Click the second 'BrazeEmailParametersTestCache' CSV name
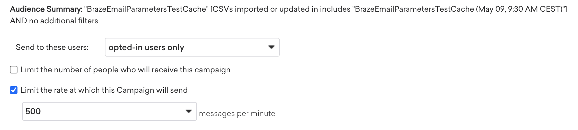578x130 pixels. 414,9
